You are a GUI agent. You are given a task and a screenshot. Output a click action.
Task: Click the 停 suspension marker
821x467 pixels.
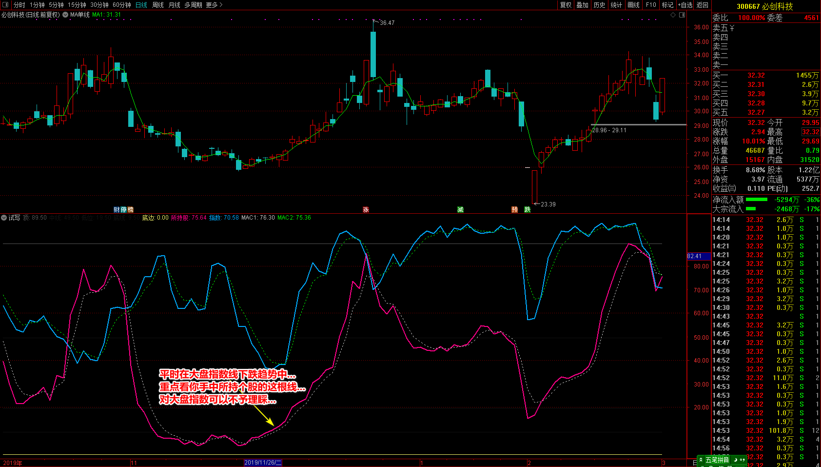pos(123,209)
